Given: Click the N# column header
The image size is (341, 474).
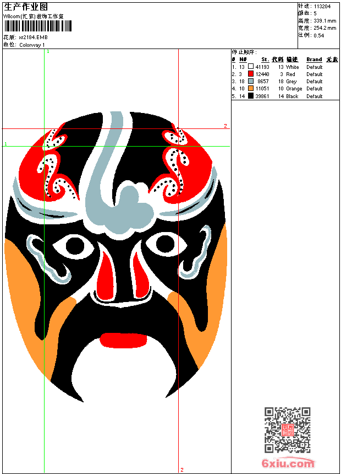Looking at the screenshot, I should point(243,60).
